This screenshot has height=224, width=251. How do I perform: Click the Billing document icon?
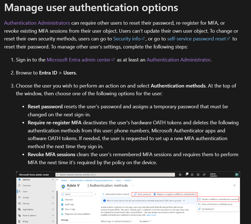[x=19, y=221]
